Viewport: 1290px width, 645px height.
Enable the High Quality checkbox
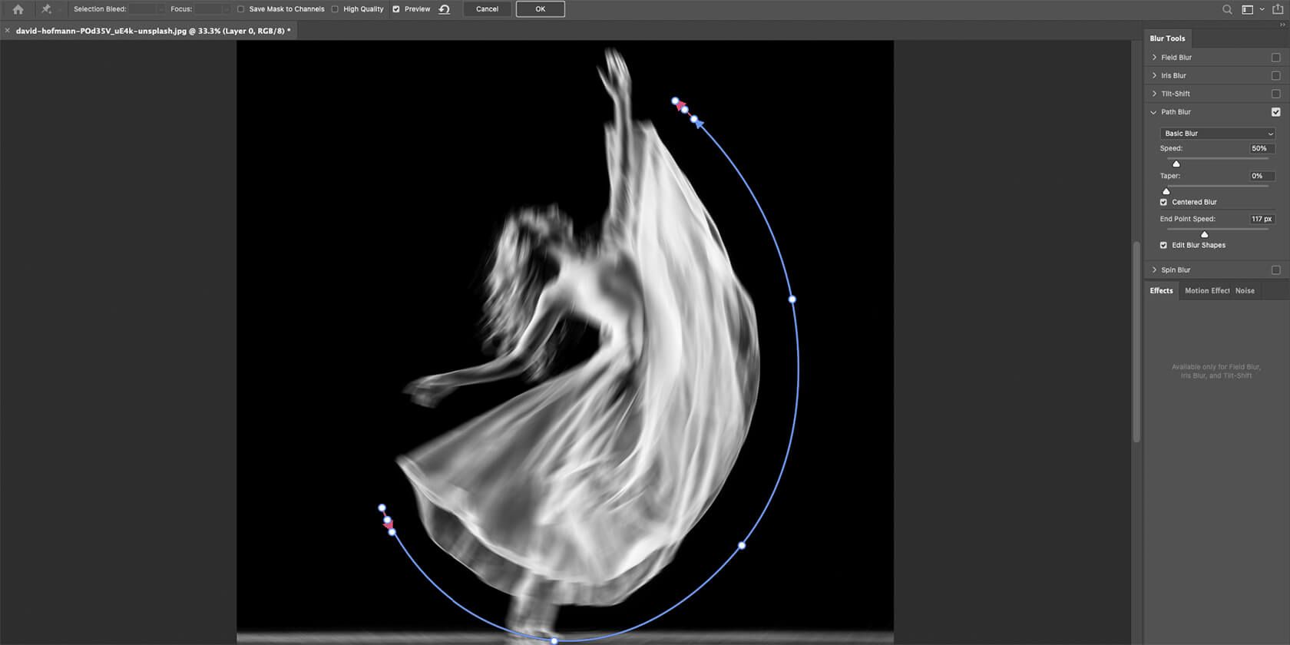pos(335,9)
